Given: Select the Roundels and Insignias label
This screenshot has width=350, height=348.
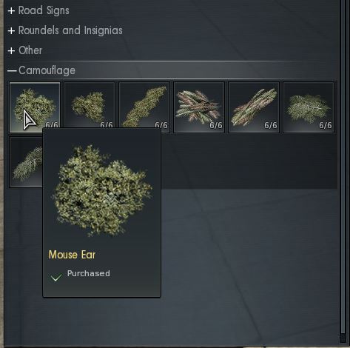Looking at the screenshot, I should click(x=70, y=30).
